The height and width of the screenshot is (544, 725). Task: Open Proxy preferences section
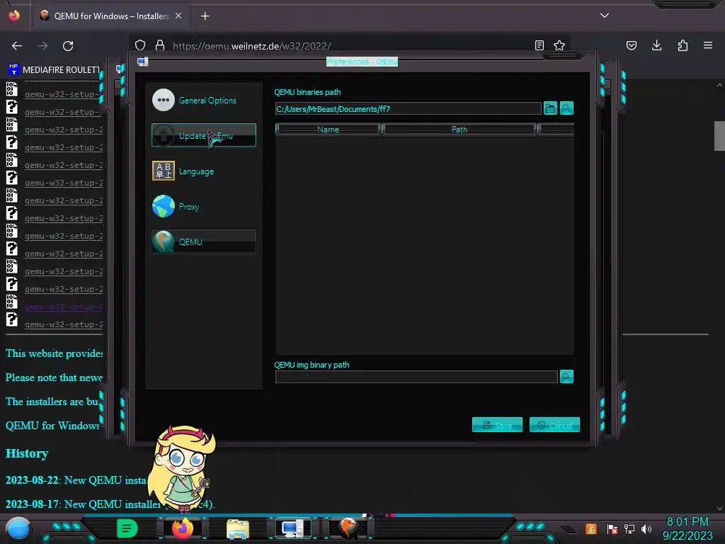[x=203, y=206]
